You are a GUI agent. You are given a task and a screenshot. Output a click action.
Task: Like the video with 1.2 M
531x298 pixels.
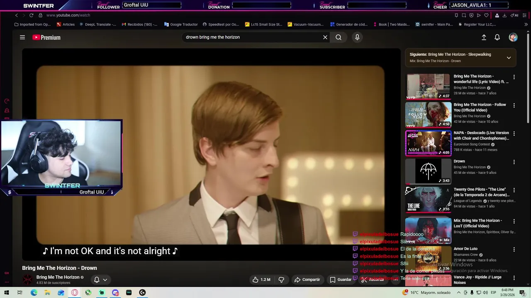click(x=261, y=280)
